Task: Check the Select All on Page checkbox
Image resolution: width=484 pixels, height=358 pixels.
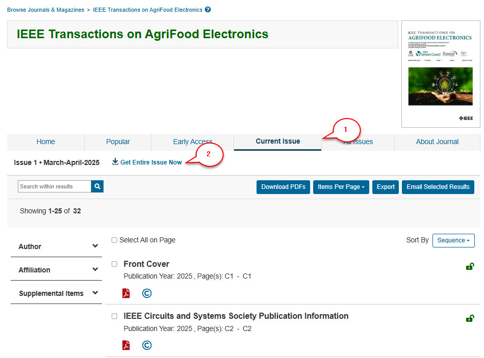Action: click(x=114, y=240)
